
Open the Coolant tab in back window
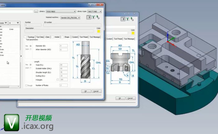pos(109,39)
